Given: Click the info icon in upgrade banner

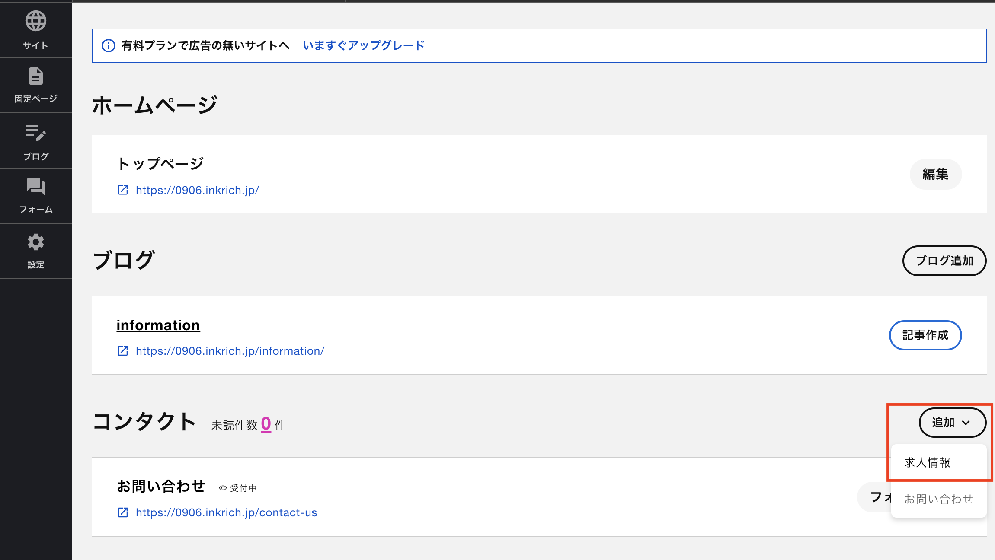Looking at the screenshot, I should [108, 45].
